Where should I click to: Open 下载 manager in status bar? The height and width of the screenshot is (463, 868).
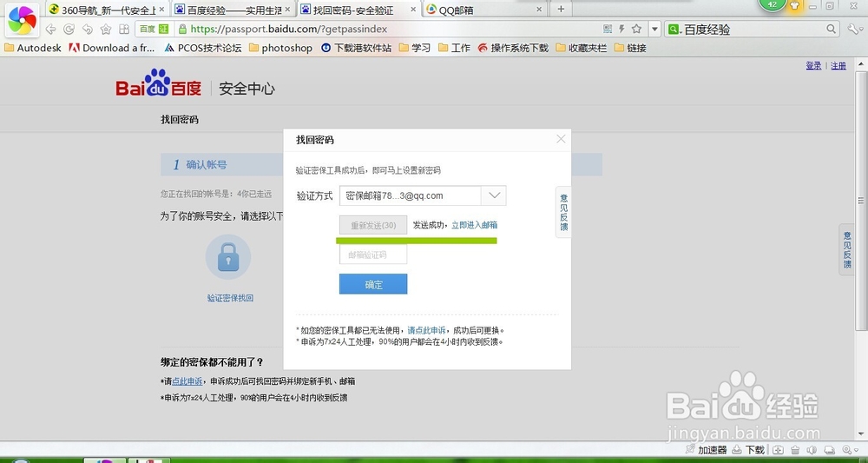(x=748, y=450)
